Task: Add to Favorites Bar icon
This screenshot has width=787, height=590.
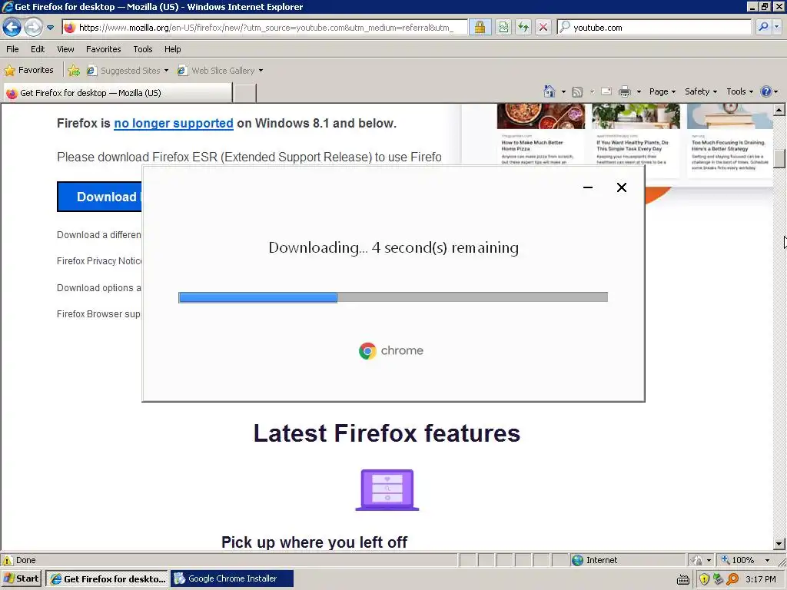Action: pyautogui.click(x=74, y=71)
